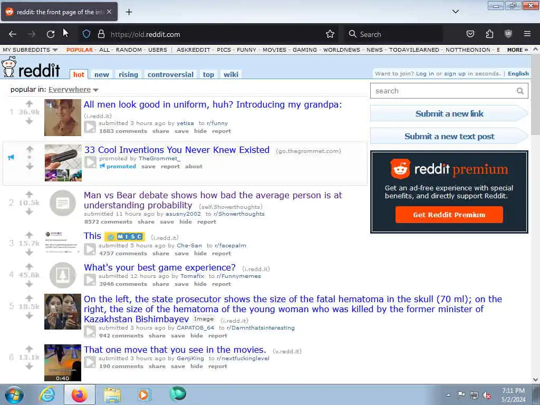Expand media for best game experience post
Screen dimensions: 540x405
pos(90,279)
